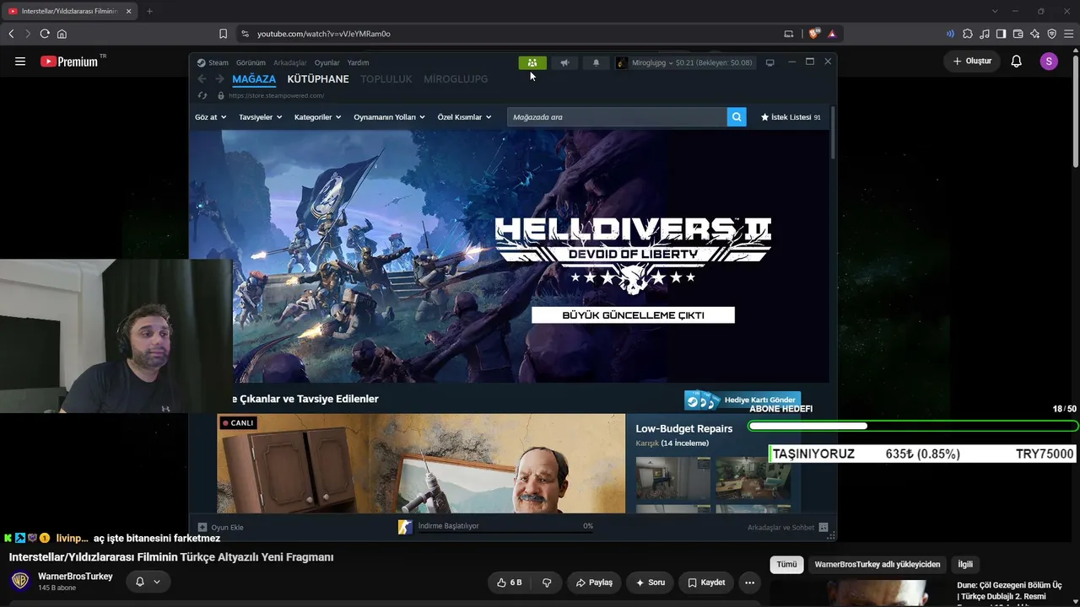Select the Tümü filter chip
The width and height of the screenshot is (1080, 607).
(x=786, y=565)
